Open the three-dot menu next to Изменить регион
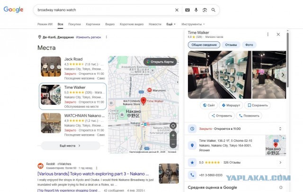The image size is (303, 192). coord(106,37)
